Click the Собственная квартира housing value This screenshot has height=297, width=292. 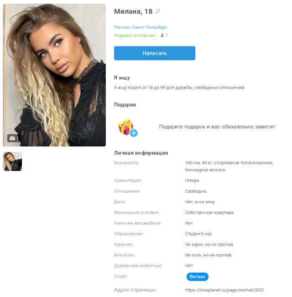(x=209, y=213)
